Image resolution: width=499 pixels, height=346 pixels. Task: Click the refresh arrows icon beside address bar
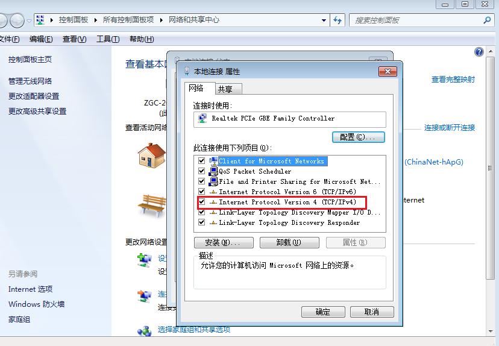click(x=337, y=20)
